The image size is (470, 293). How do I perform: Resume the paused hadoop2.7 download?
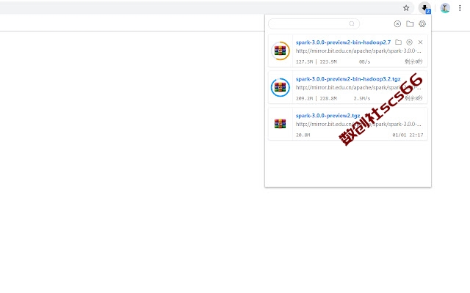[x=409, y=42]
